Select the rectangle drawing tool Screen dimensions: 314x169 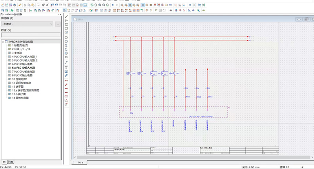pos(66,28)
